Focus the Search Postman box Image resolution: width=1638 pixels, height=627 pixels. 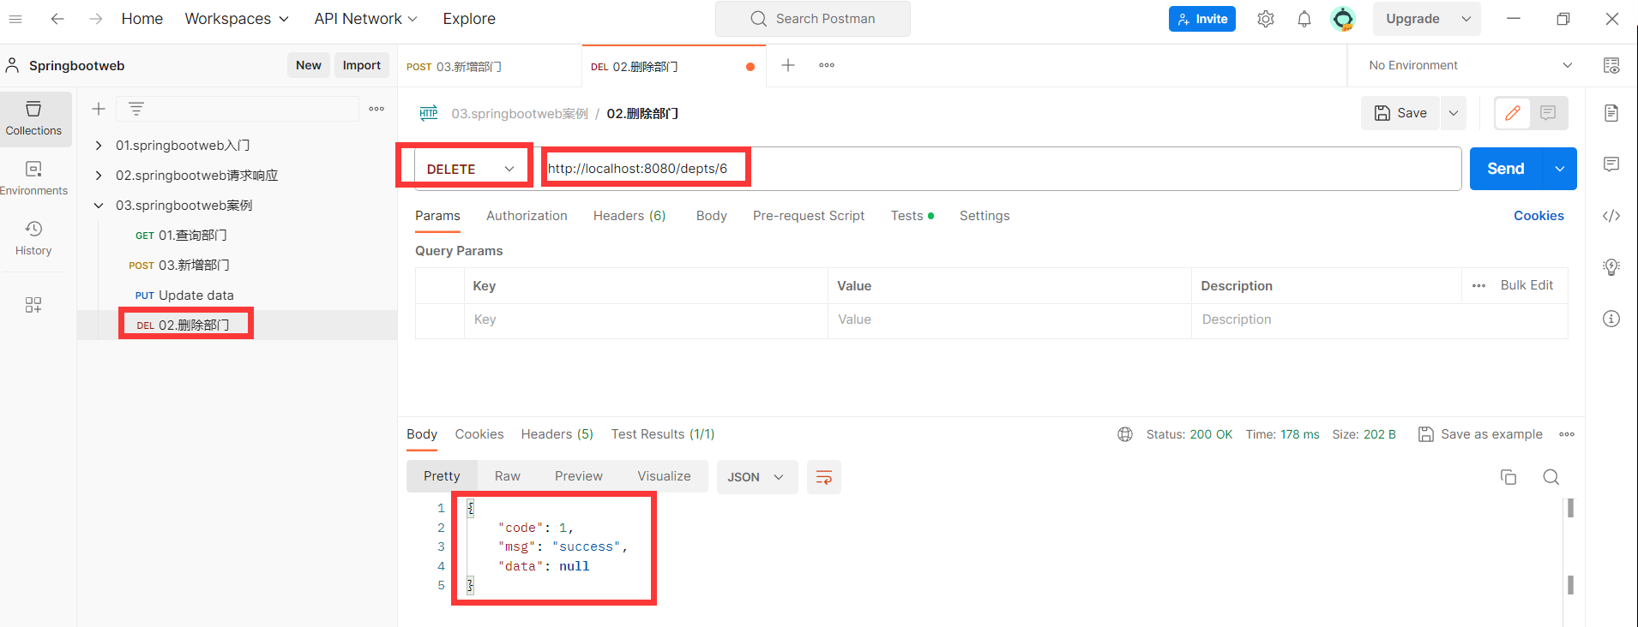[813, 19]
